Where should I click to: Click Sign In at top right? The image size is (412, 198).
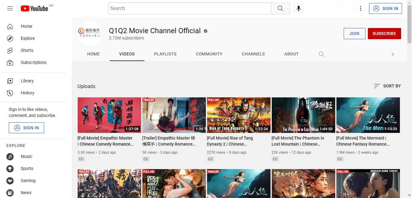point(385,8)
